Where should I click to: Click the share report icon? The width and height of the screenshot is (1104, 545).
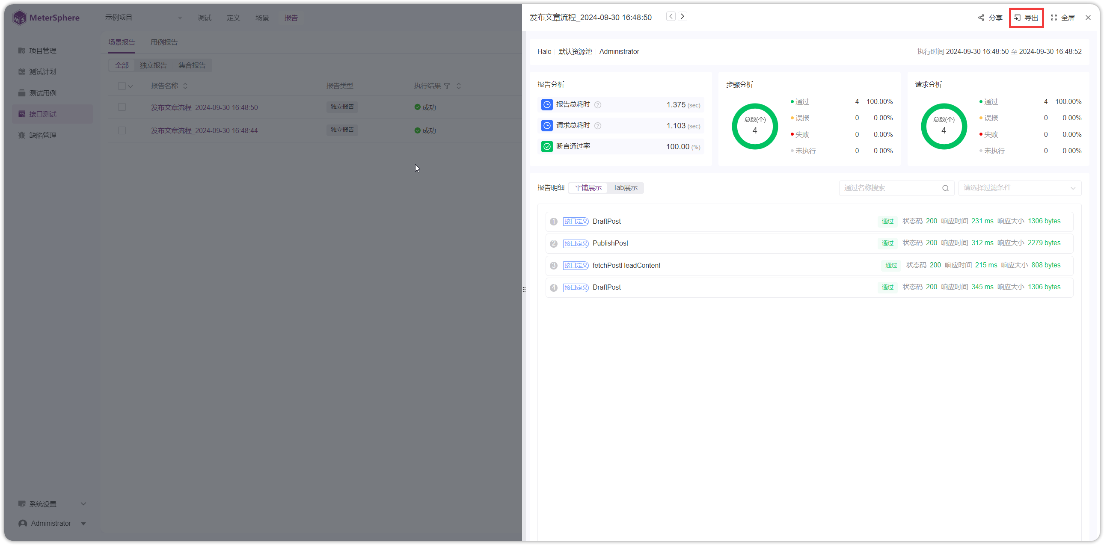981,18
